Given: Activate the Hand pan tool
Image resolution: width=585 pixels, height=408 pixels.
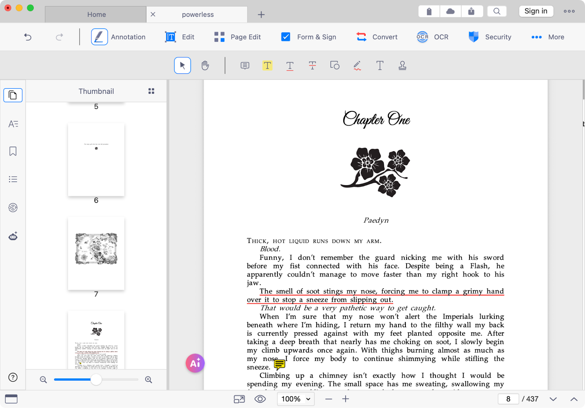Looking at the screenshot, I should 205,66.
